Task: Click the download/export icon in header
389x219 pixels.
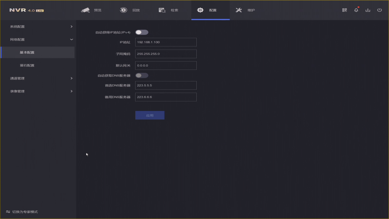Action: pyautogui.click(x=368, y=10)
